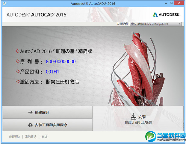Click the AutoCAD app icon in title bar
Viewport: 186px width, 144px height.
(4, 4)
